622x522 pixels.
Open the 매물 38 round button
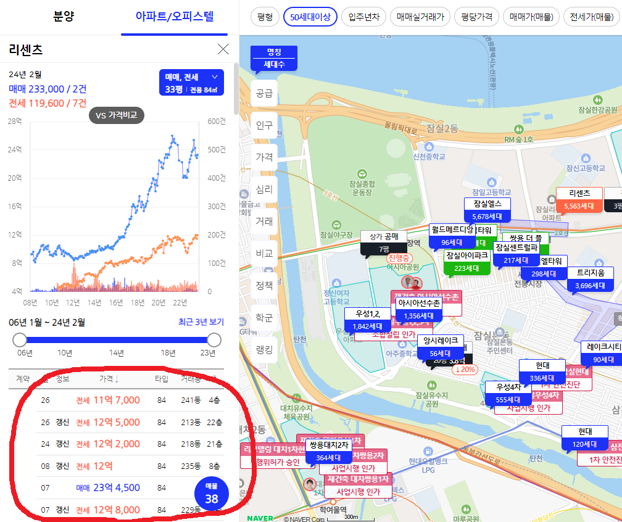(212, 494)
